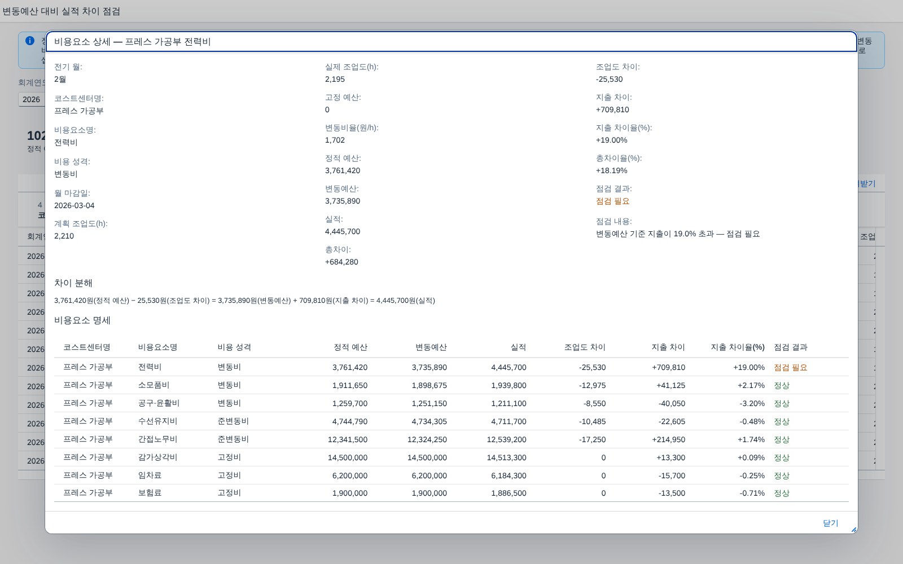Click the 코스트센터명 column header

coord(87,347)
